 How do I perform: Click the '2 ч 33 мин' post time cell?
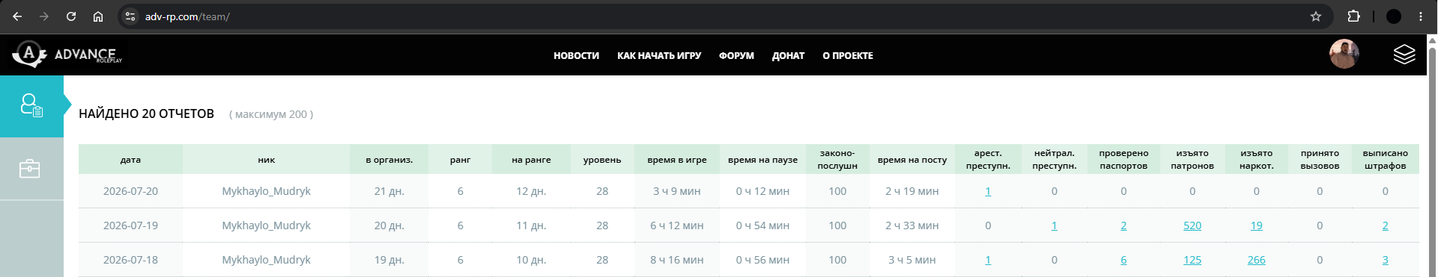[912, 225]
